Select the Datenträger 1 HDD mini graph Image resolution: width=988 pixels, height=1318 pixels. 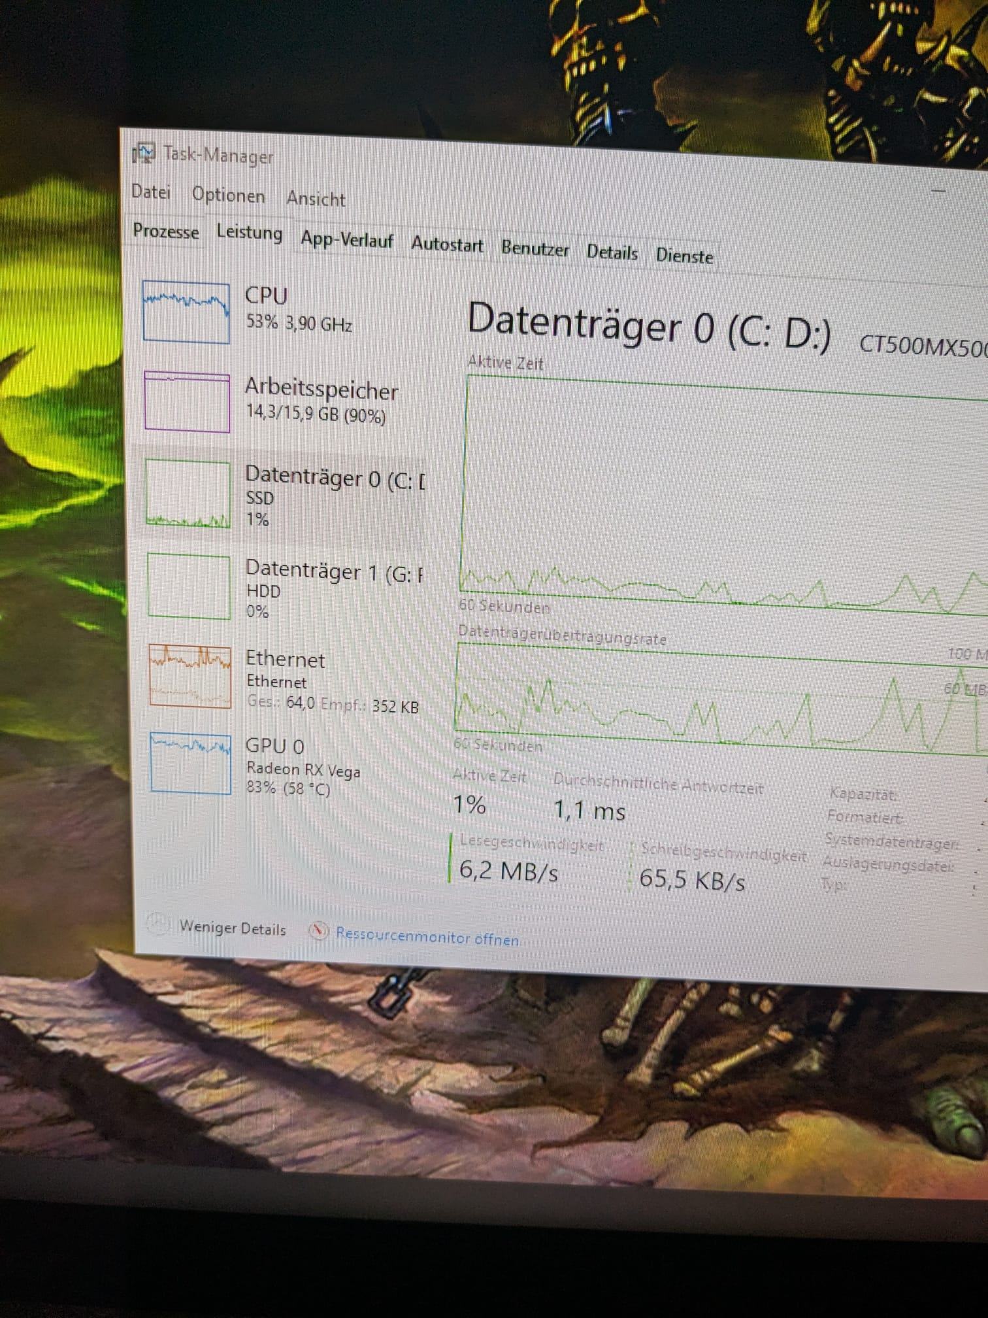189,586
